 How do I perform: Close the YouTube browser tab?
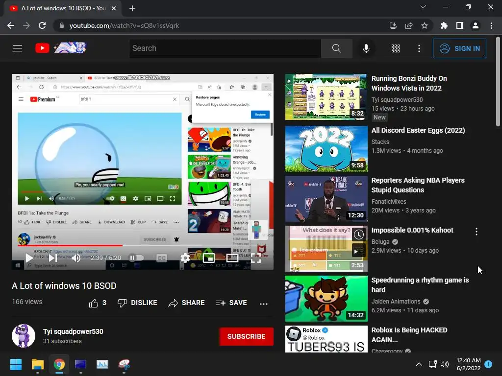[114, 8]
